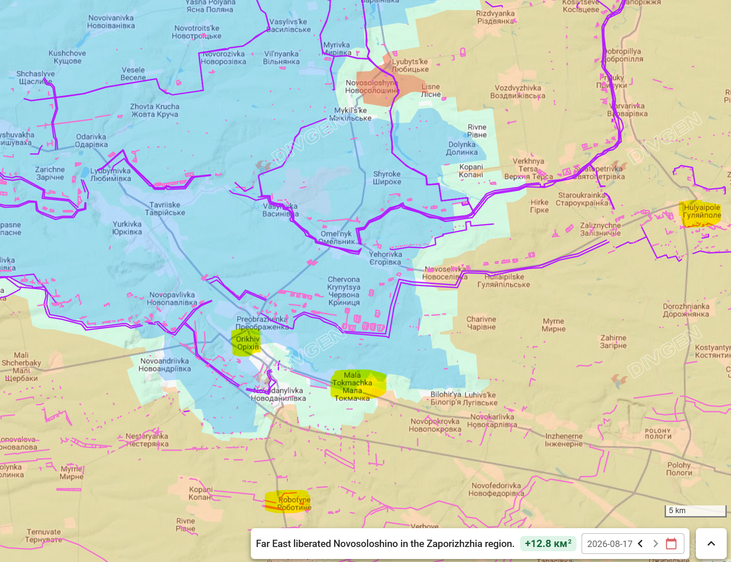This screenshot has height=562, width=731.
Task: Click the Hulaipilske village label
Action: point(504,281)
